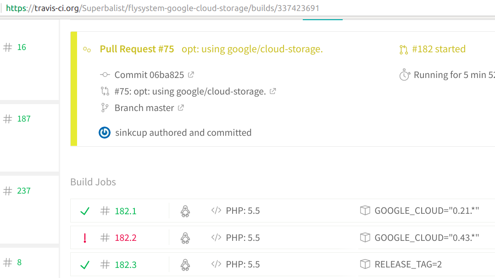Click the green check icon for job 182.1

pos(84,211)
